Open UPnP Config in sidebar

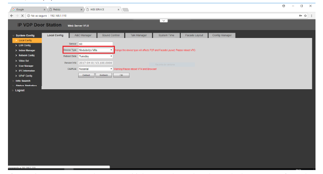(x=25, y=76)
